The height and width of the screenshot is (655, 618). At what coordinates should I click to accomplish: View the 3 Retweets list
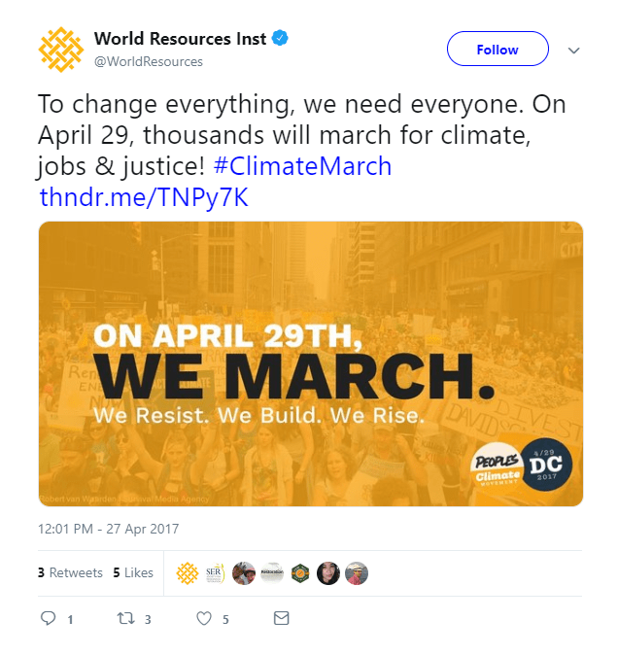coord(70,572)
